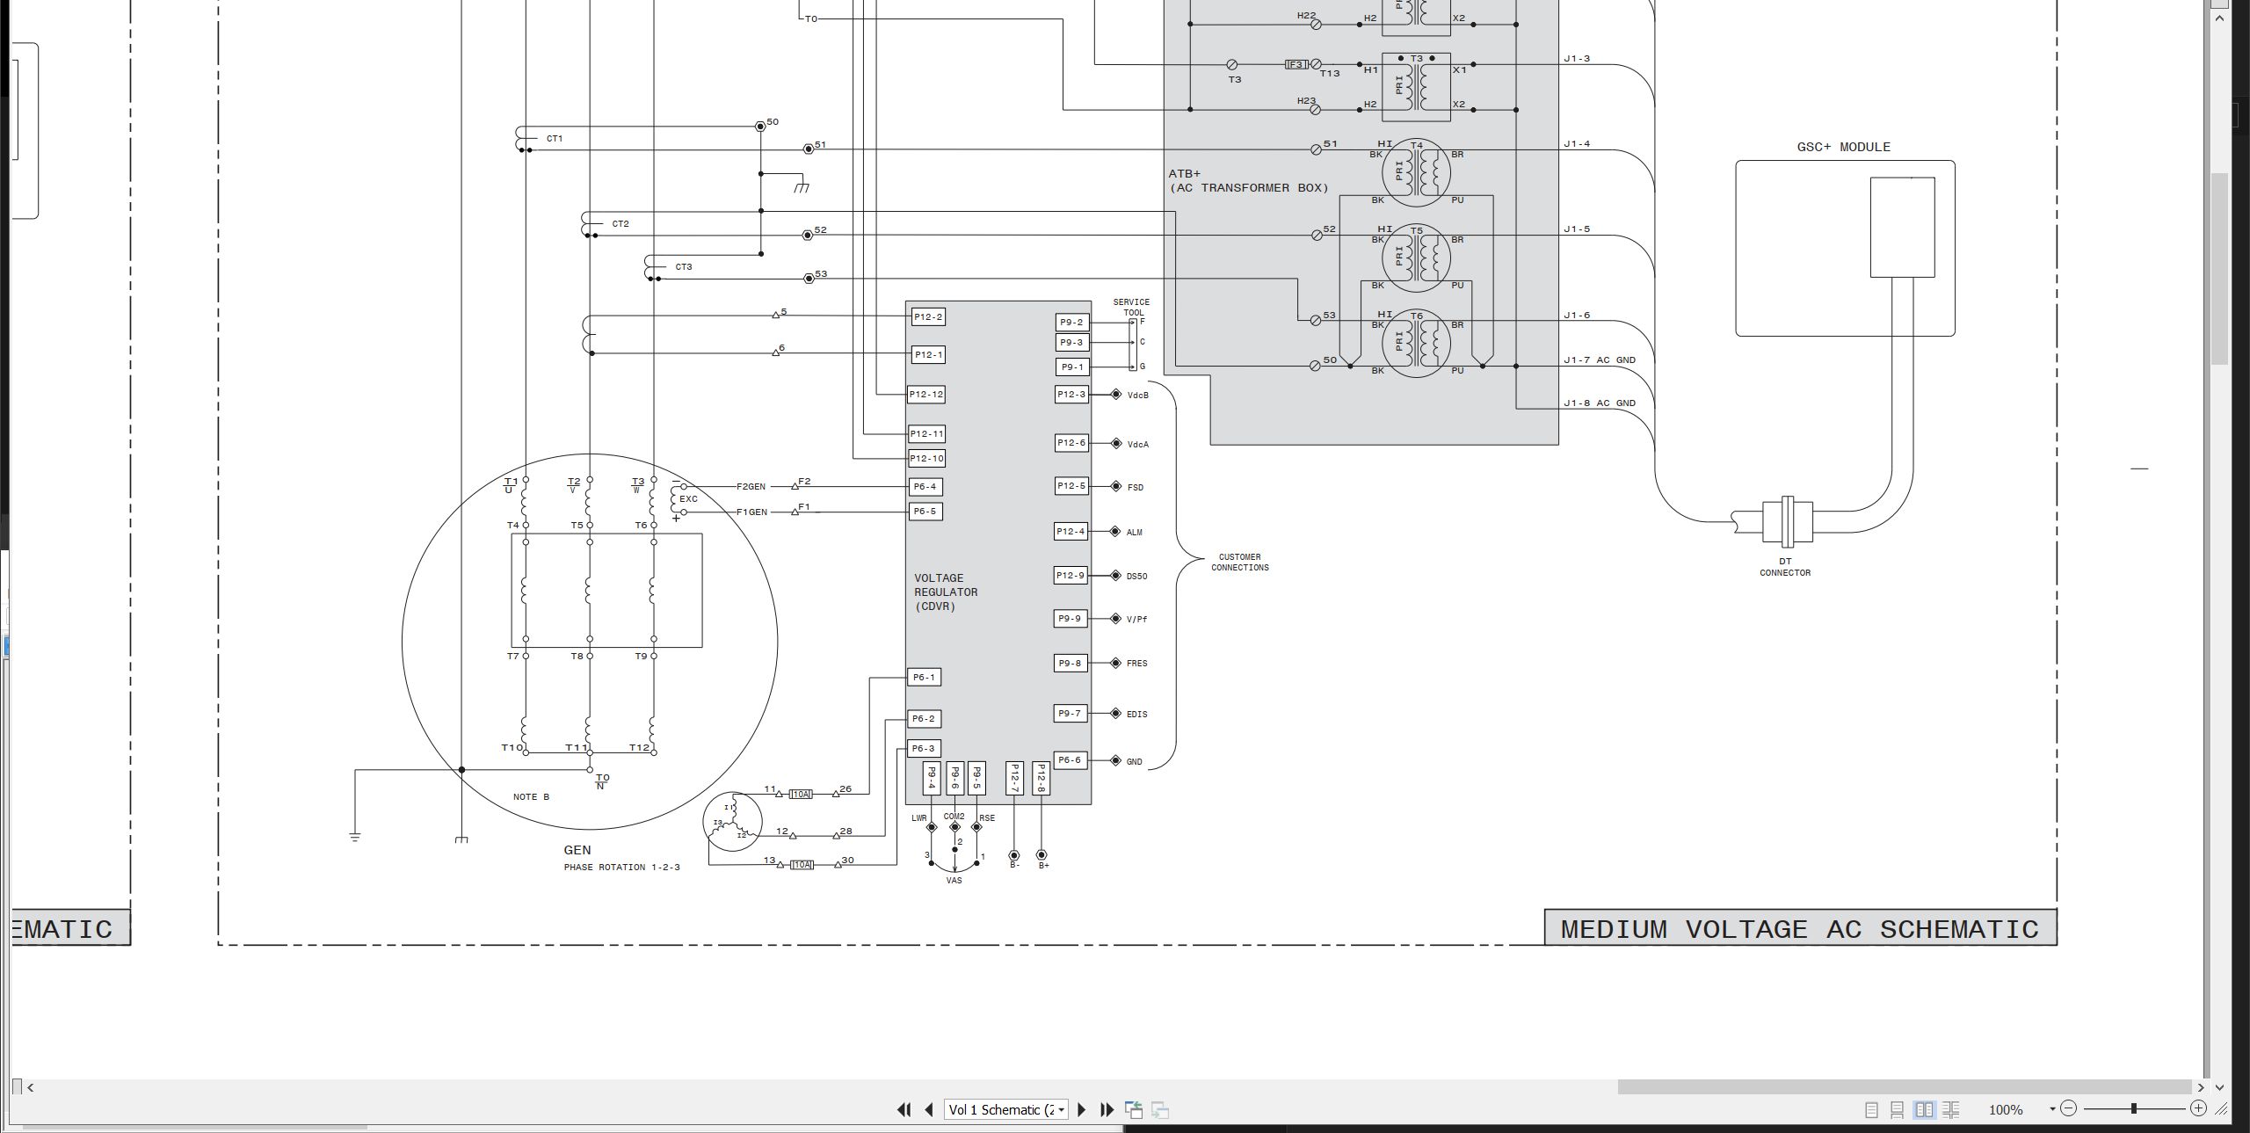This screenshot has height=1133, width=2250.
Task: Click the CT3 current transformer label
Action: pos(684,266)
